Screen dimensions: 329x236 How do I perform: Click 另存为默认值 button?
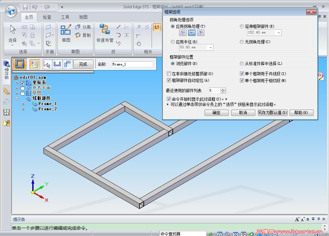point(272,113)
